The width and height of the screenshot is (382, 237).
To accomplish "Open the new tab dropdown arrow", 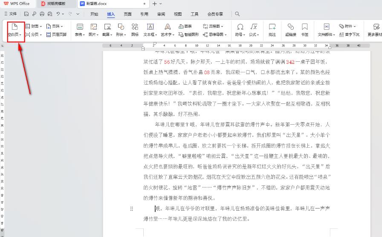I will coord(160,4).
